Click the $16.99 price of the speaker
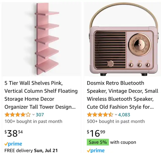 pos(96,133)
